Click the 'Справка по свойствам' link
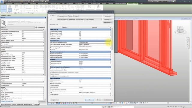The width and height of the screenshot is (192, 108). [7, 101]
